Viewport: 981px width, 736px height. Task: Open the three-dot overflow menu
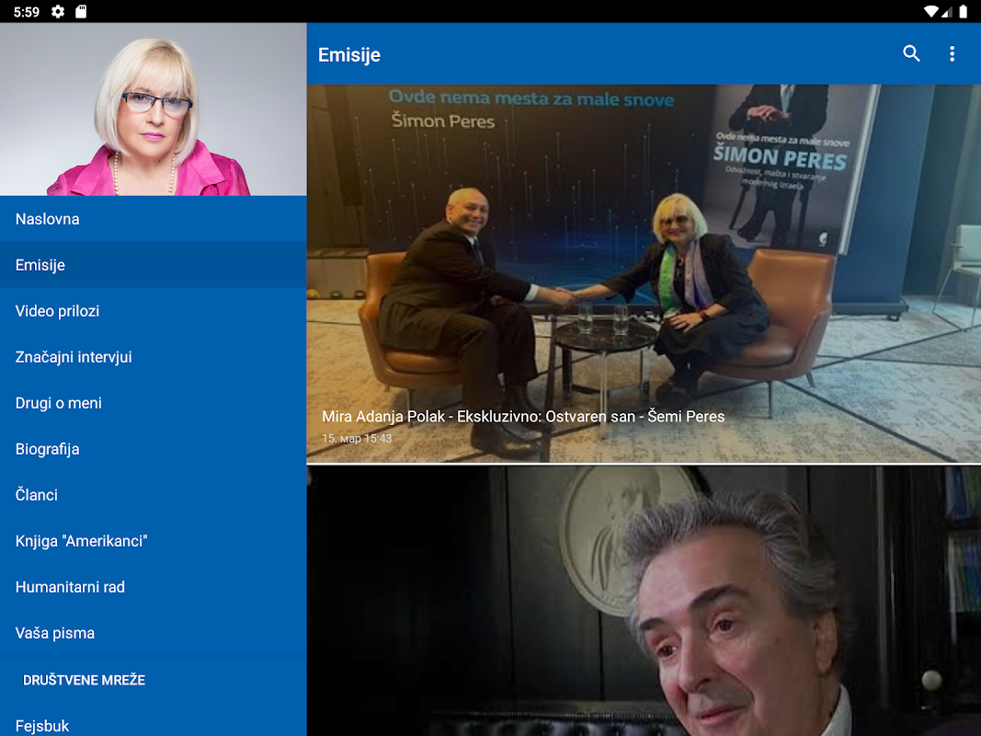point(952,54)
